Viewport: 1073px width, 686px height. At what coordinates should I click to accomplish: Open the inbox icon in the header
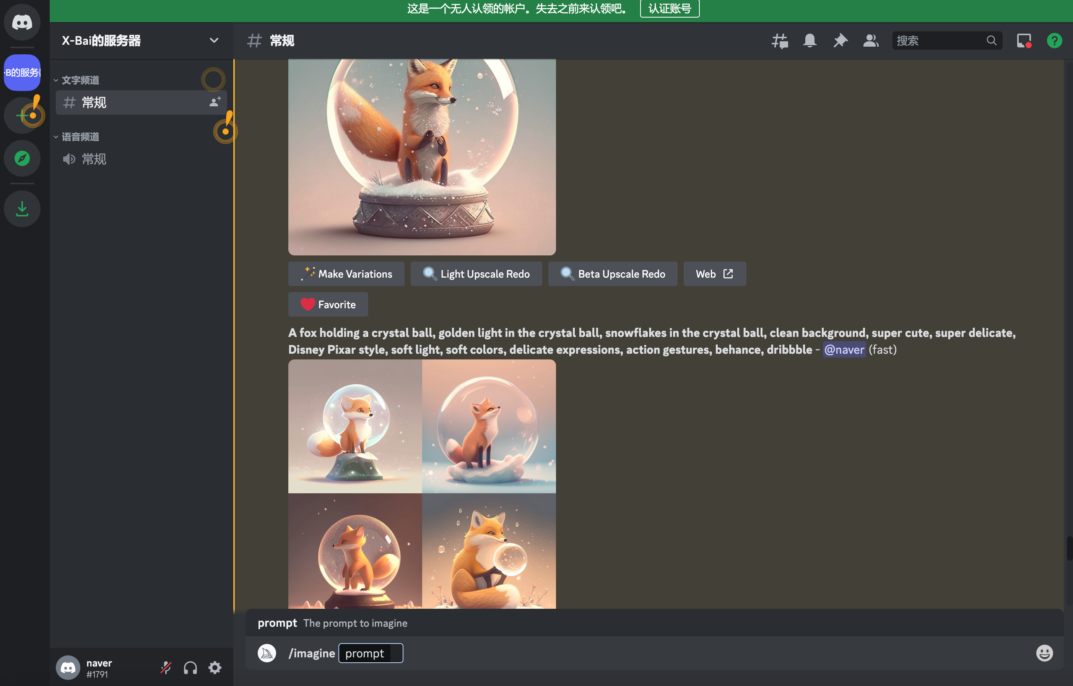[1024, 41]
